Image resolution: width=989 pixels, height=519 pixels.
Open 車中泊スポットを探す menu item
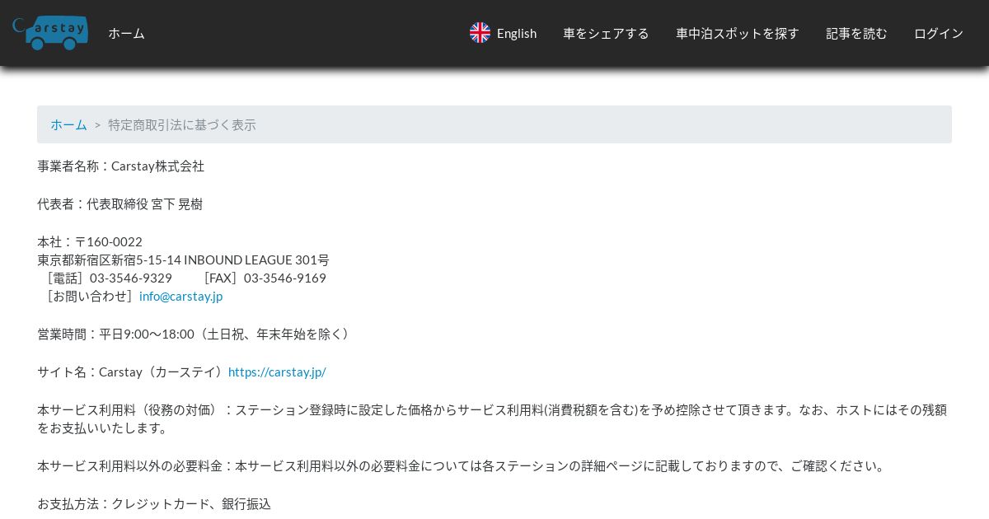(x=738, y=33)
